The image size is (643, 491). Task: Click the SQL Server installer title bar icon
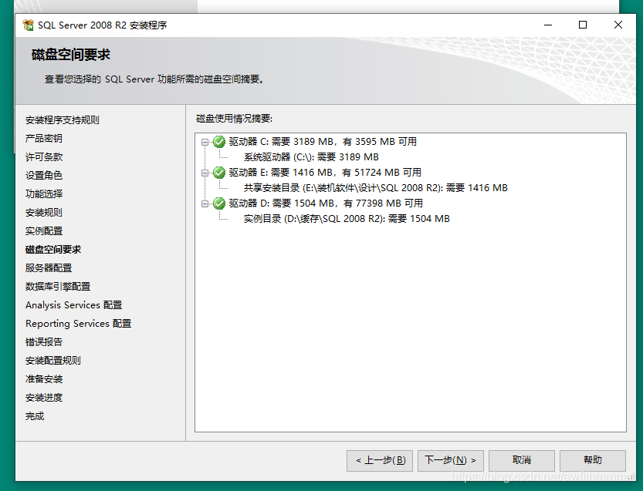pyautogui.click(x=29, y=25)
